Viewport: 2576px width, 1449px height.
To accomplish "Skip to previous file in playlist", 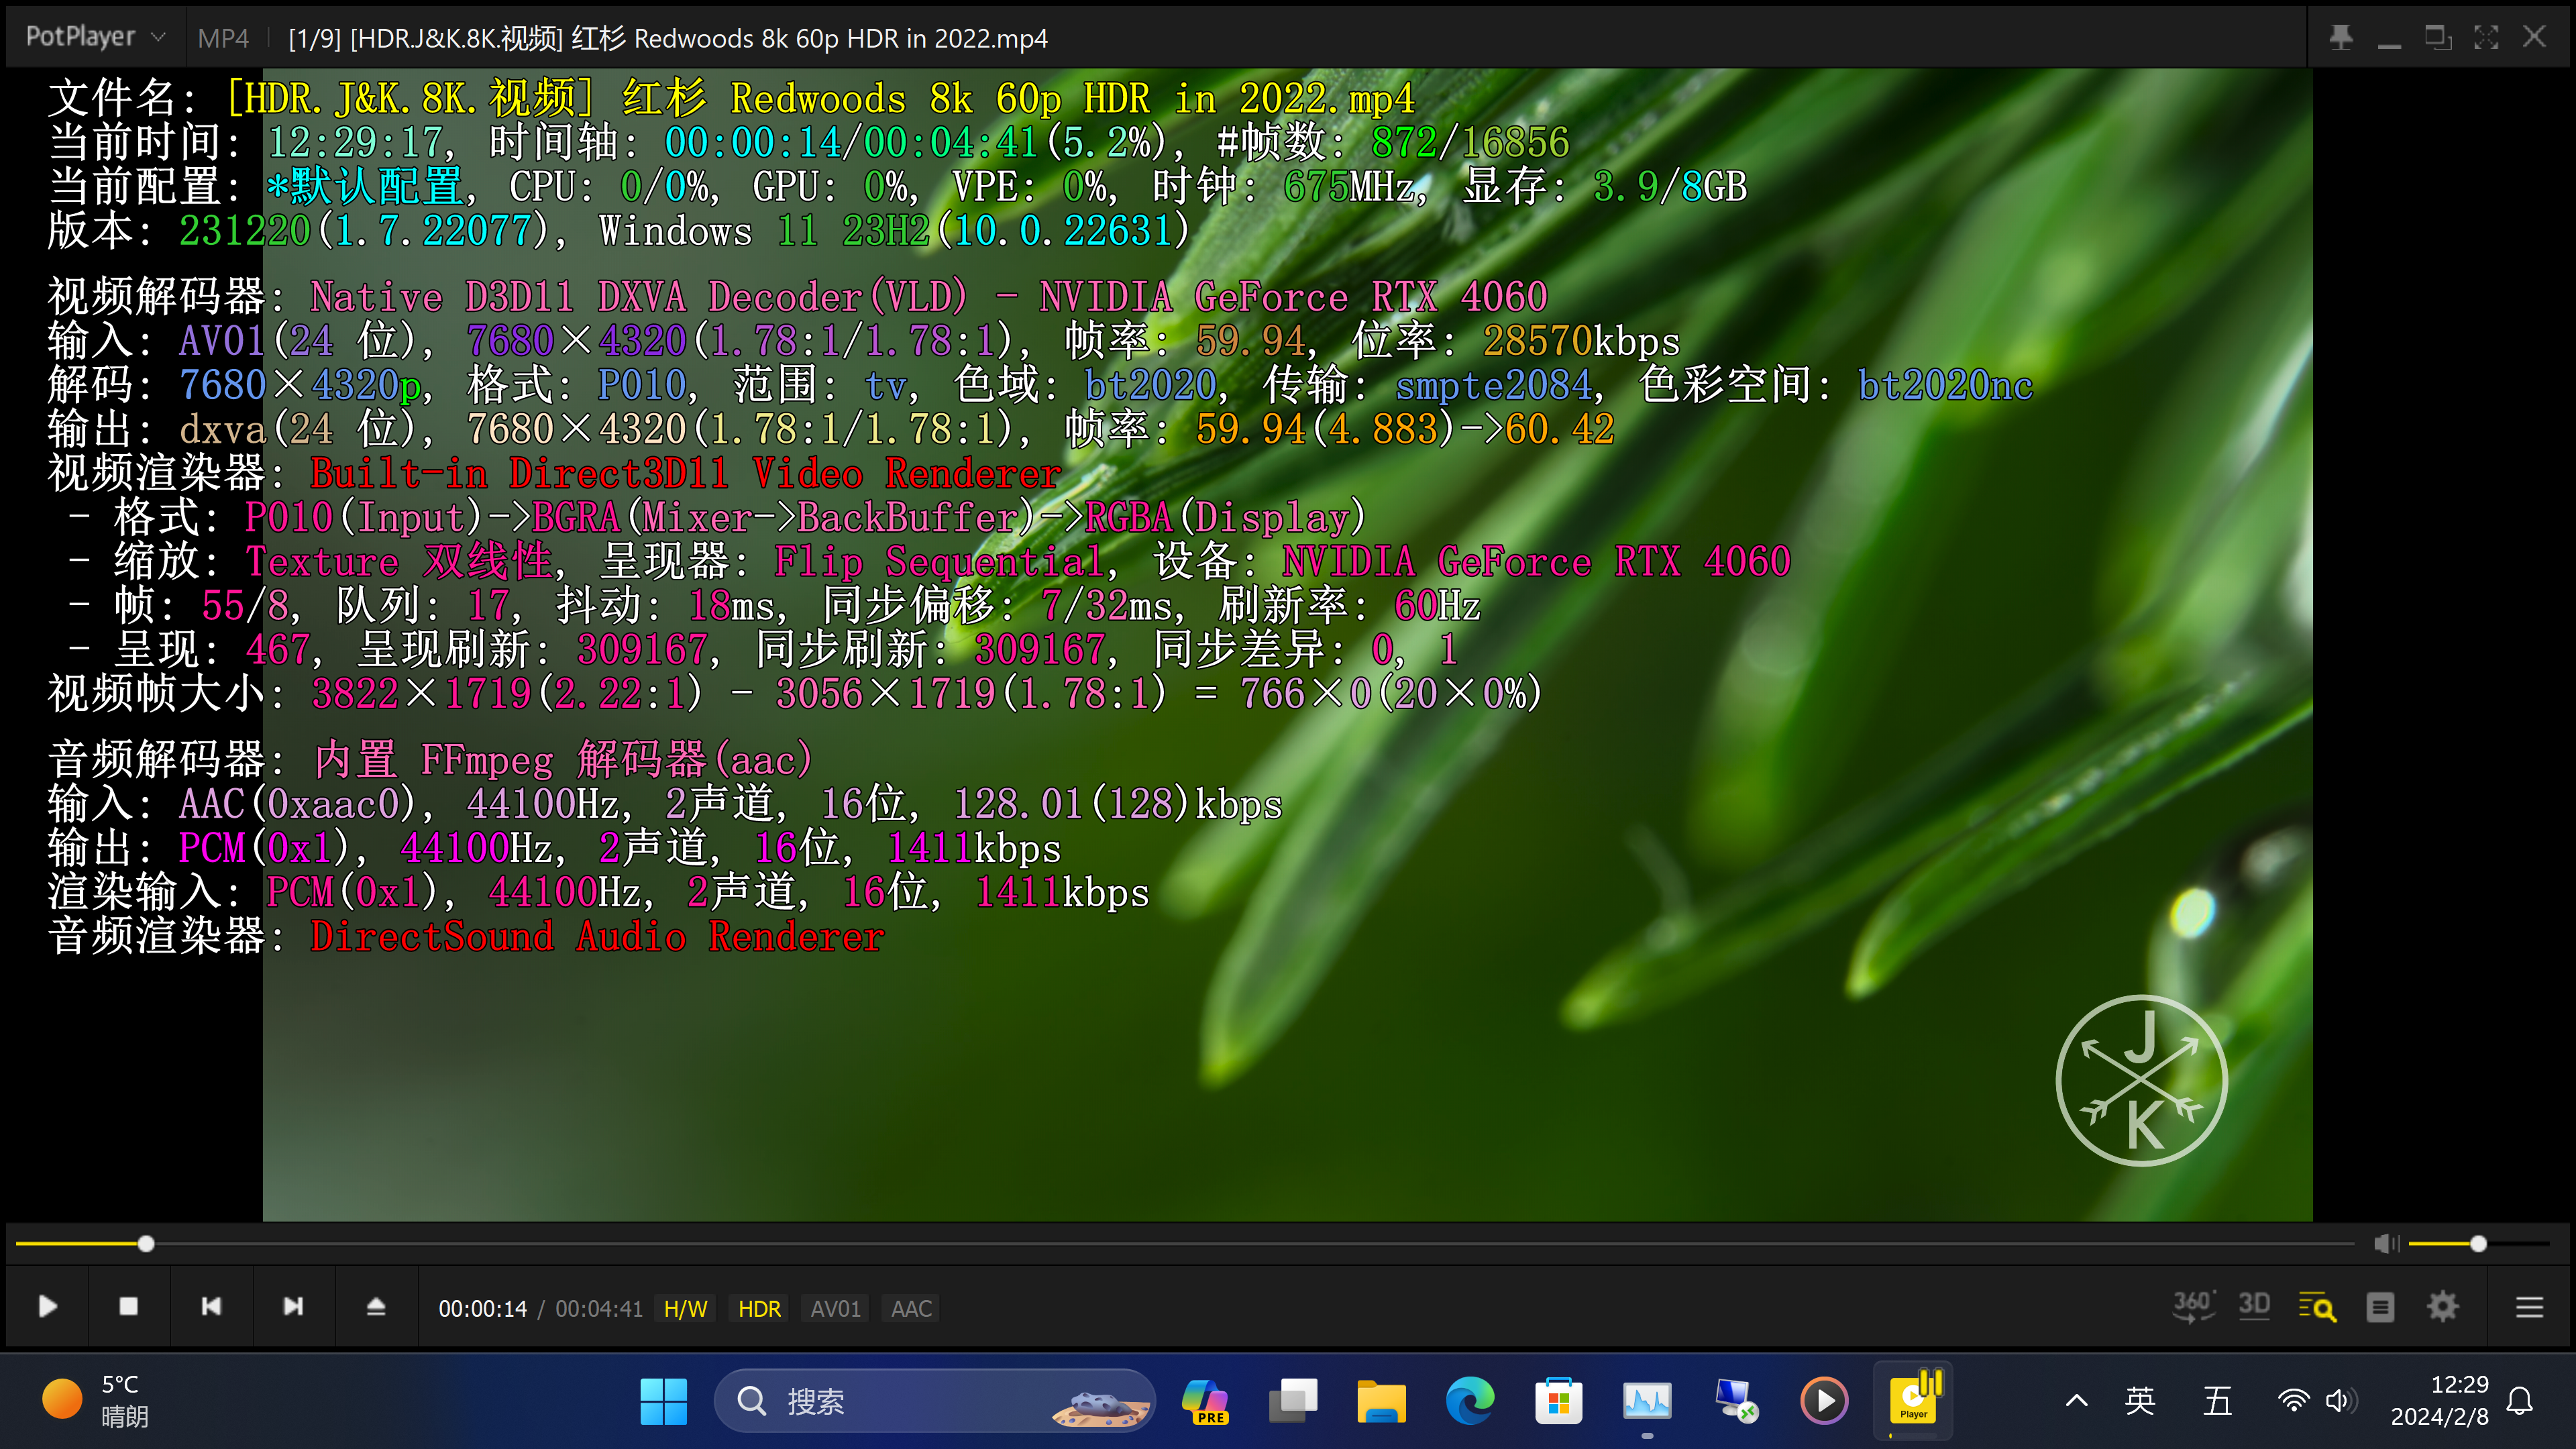I will click(211, 1307).
